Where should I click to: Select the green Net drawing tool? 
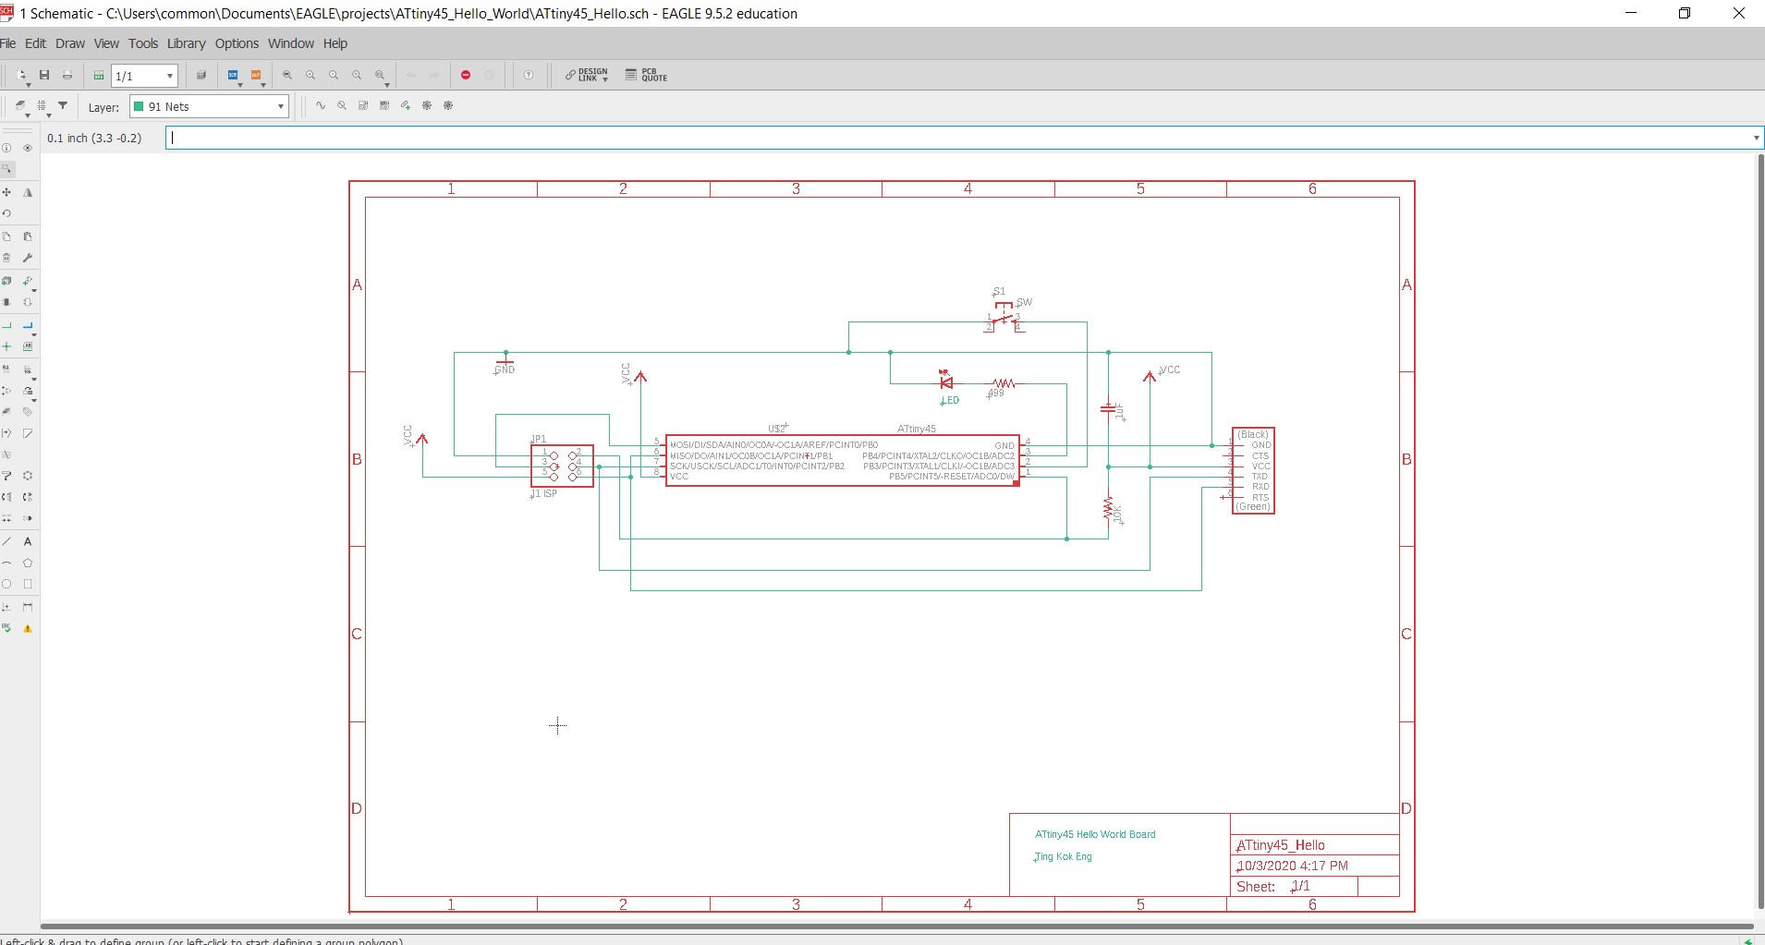(6, 325)
